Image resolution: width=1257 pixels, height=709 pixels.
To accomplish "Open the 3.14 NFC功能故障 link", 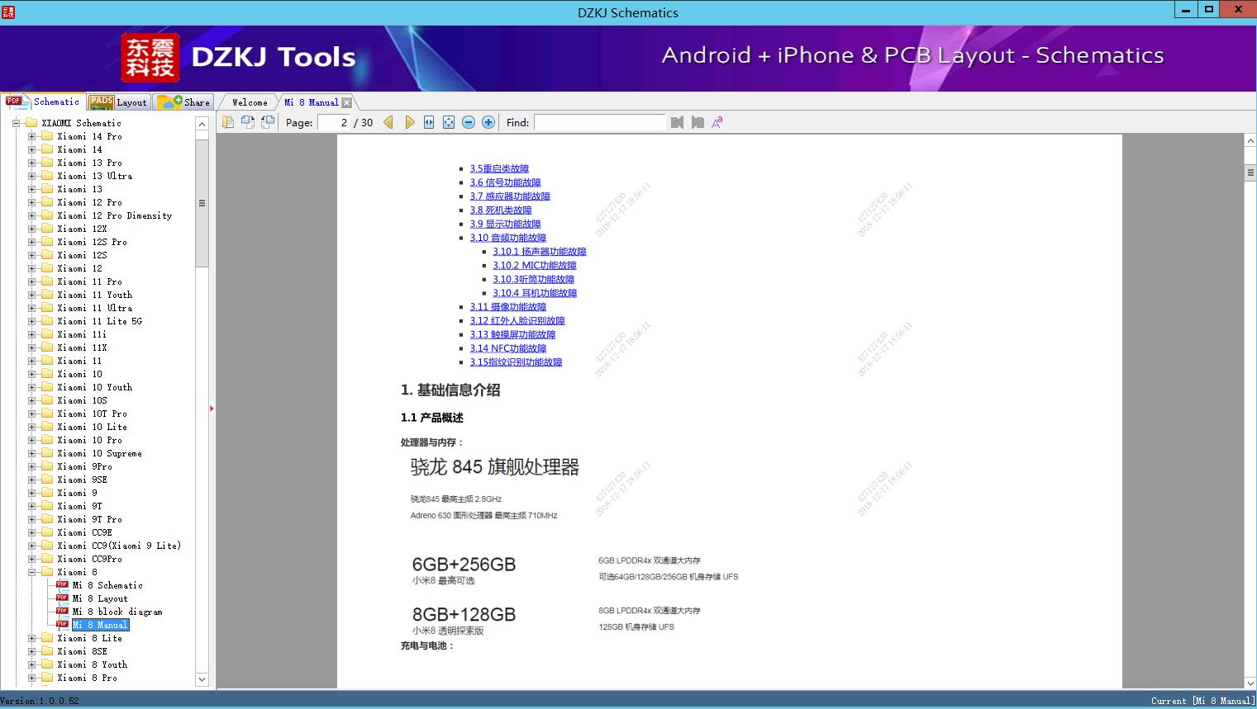I will [x=508, y=348].
